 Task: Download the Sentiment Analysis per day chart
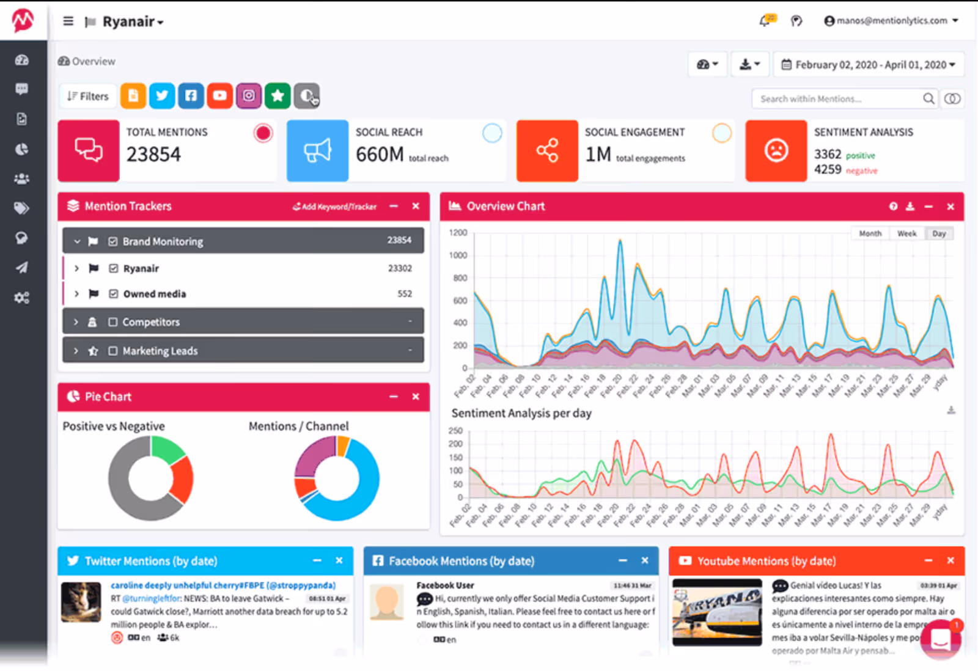click(951, 410)
